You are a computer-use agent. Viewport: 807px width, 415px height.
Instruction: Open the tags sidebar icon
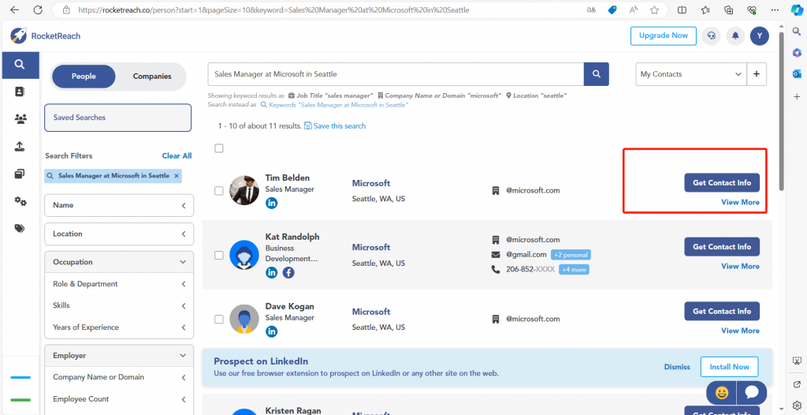(x=20, y=228)
